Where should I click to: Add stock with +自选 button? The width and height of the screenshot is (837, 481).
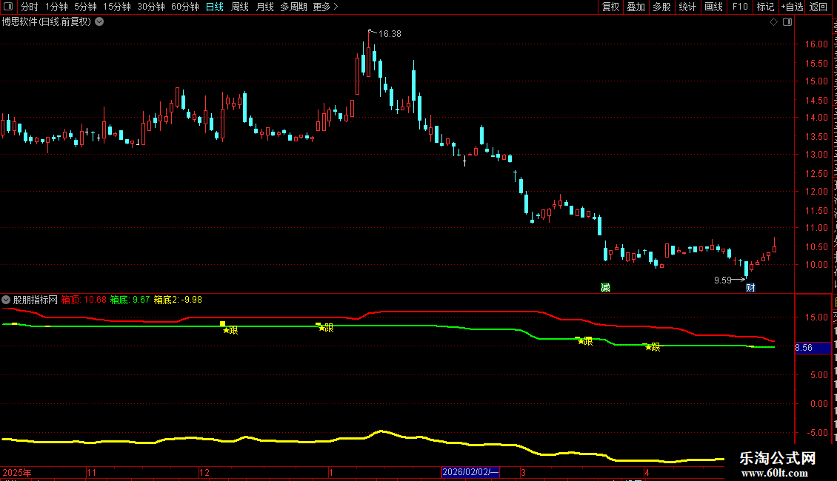point(792,7)
